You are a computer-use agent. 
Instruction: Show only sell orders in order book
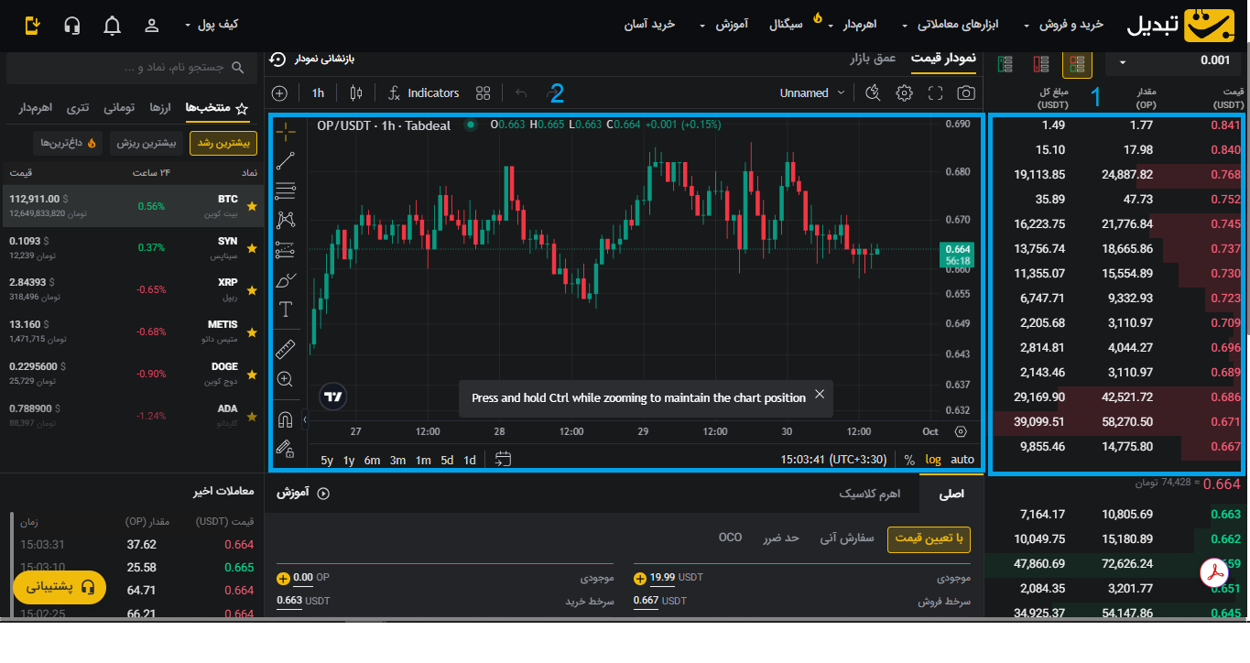(1041, 64)
